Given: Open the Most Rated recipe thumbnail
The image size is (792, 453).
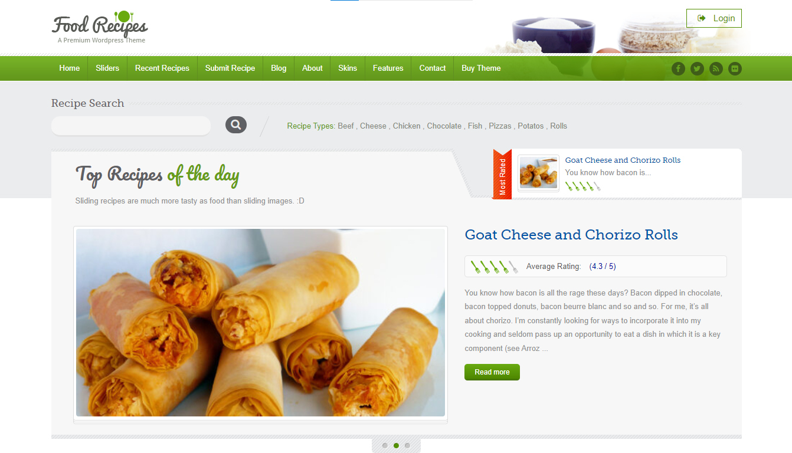Looking at the screenshot, I should pos(538,173).
